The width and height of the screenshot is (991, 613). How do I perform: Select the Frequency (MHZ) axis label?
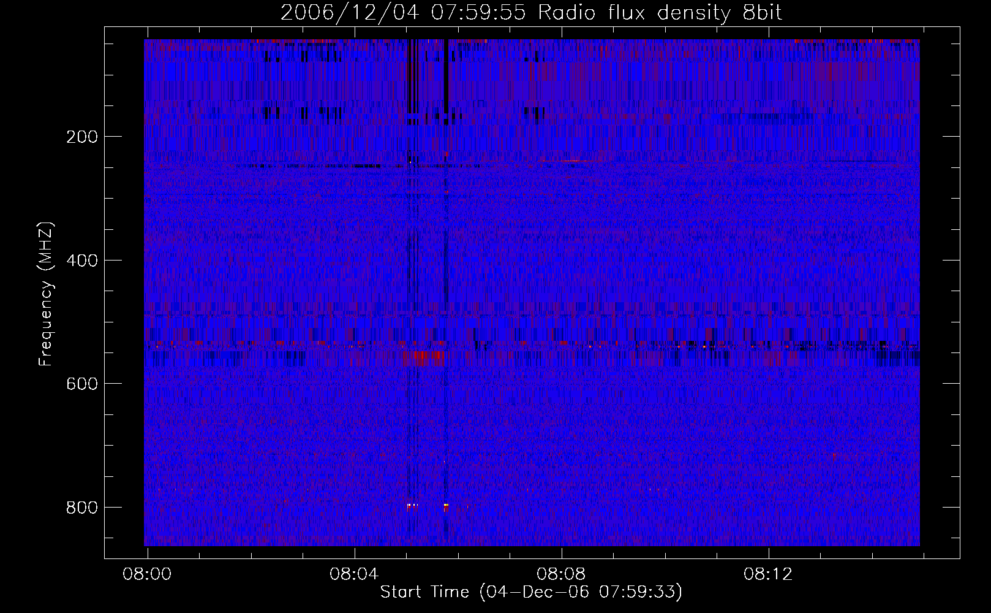[46, 294]
